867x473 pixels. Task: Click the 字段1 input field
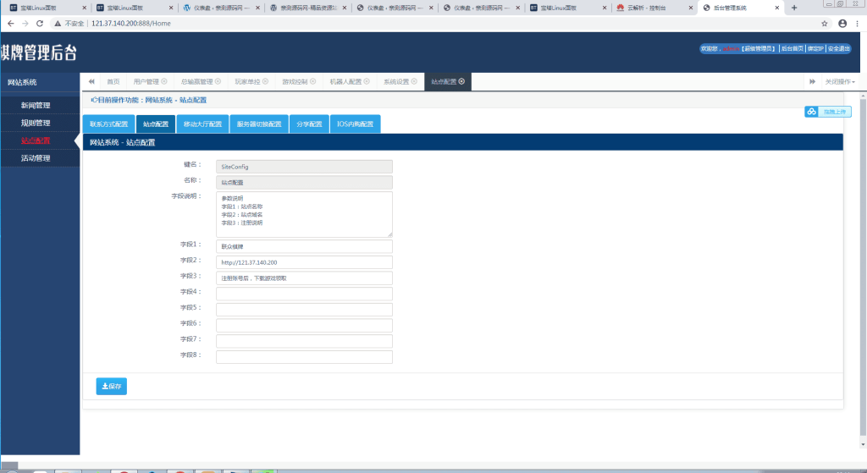click(x=304, y=246)
